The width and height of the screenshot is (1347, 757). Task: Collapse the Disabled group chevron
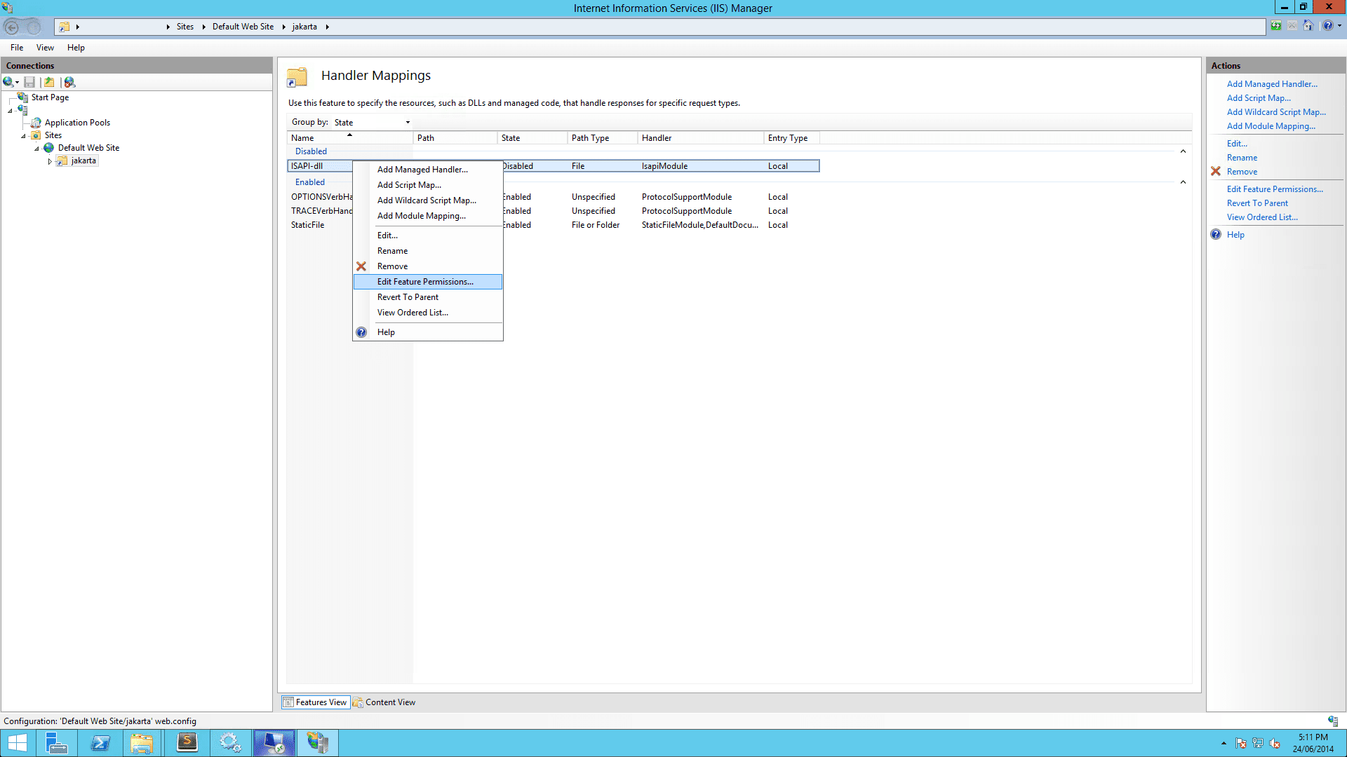pyautogui.click(x=1183, y=151)
